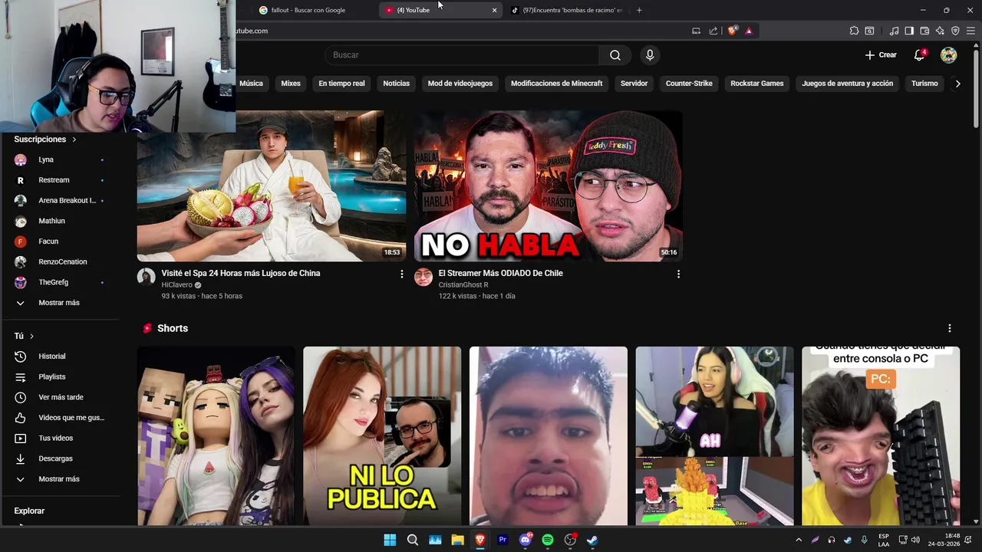Select the Música filter chip
982x552 pixels.
point(251,84)
